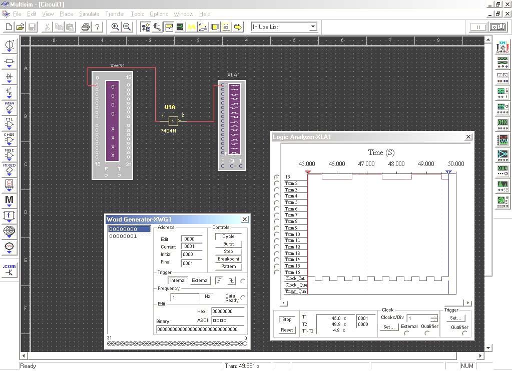Click Burst in Word Generator controls
Viewport: 512px width, 371px height.
tap(228, 243)
